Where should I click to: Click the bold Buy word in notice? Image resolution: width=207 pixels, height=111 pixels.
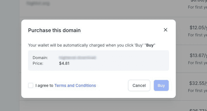150,45
